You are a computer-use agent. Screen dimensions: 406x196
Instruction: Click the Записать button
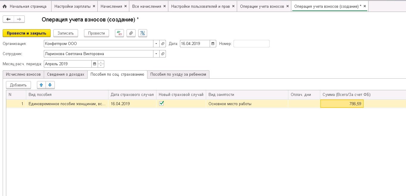(x=66, y=33)
